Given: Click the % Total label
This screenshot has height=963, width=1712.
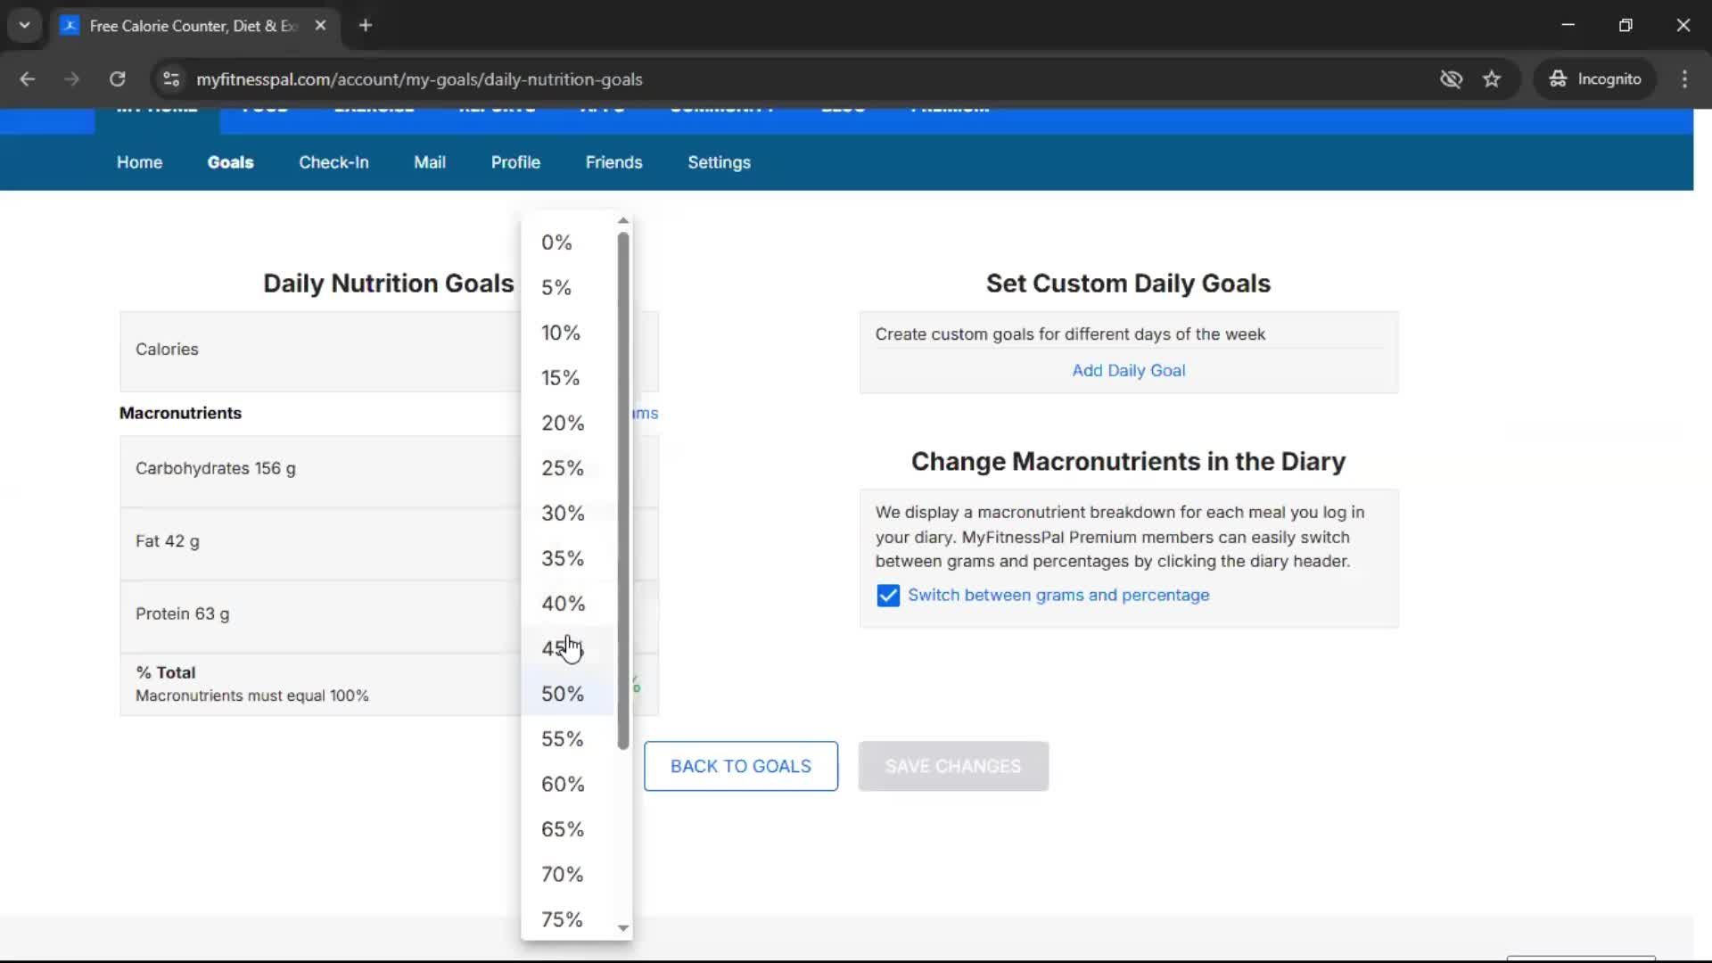Looking at the screenshot, I should click(165, 673).
